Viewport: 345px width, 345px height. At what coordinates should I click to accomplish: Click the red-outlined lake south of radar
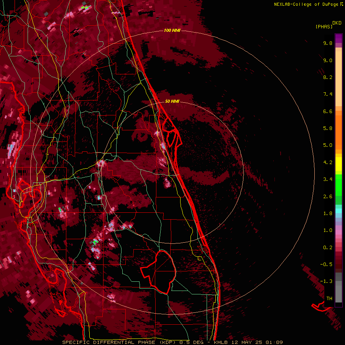pyautogui.click(x=159, y=272)
